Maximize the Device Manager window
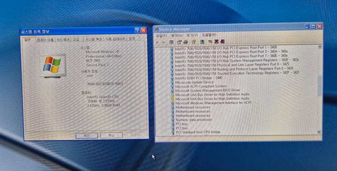Viewport: 337px width, 171px height. (x=314, y=26)
